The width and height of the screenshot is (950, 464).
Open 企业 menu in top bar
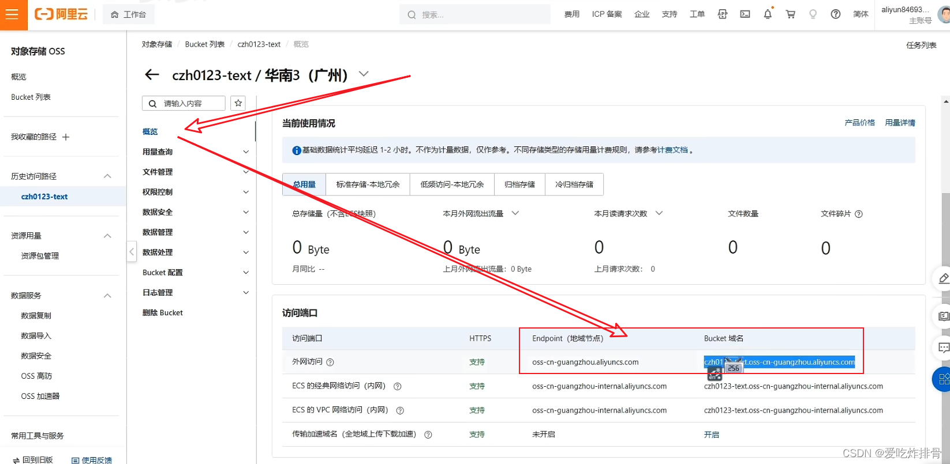point(642,14)
